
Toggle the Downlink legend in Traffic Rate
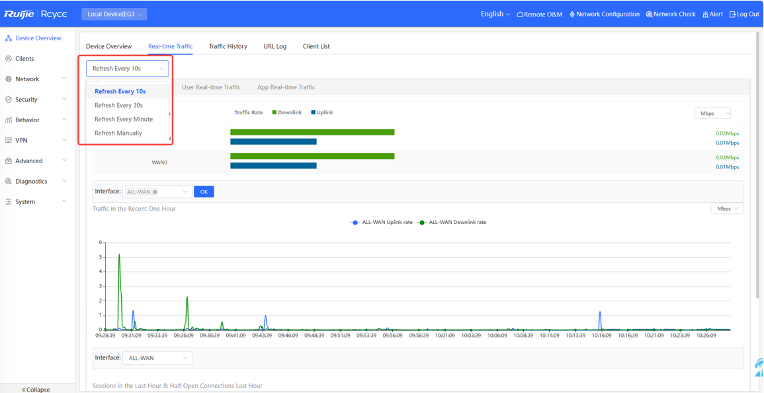[286, 113]
